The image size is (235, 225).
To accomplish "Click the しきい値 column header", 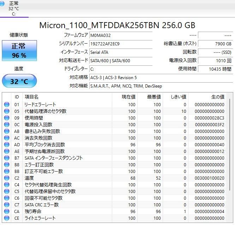I will (x=176, y=97).
